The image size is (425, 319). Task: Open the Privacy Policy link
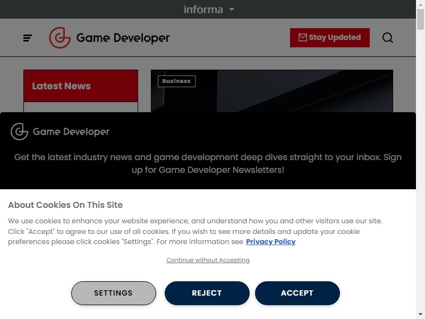coord(270,242)
